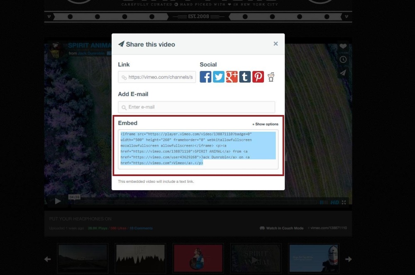Open the 18 Comments link
Viewport: 415px width, 275px height.
point(141,228)
